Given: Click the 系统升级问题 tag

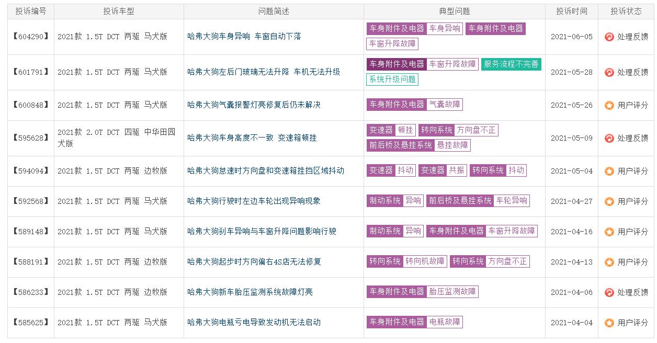Looking at the screenshot, I should pyautogui.click(x=392, y=79).
